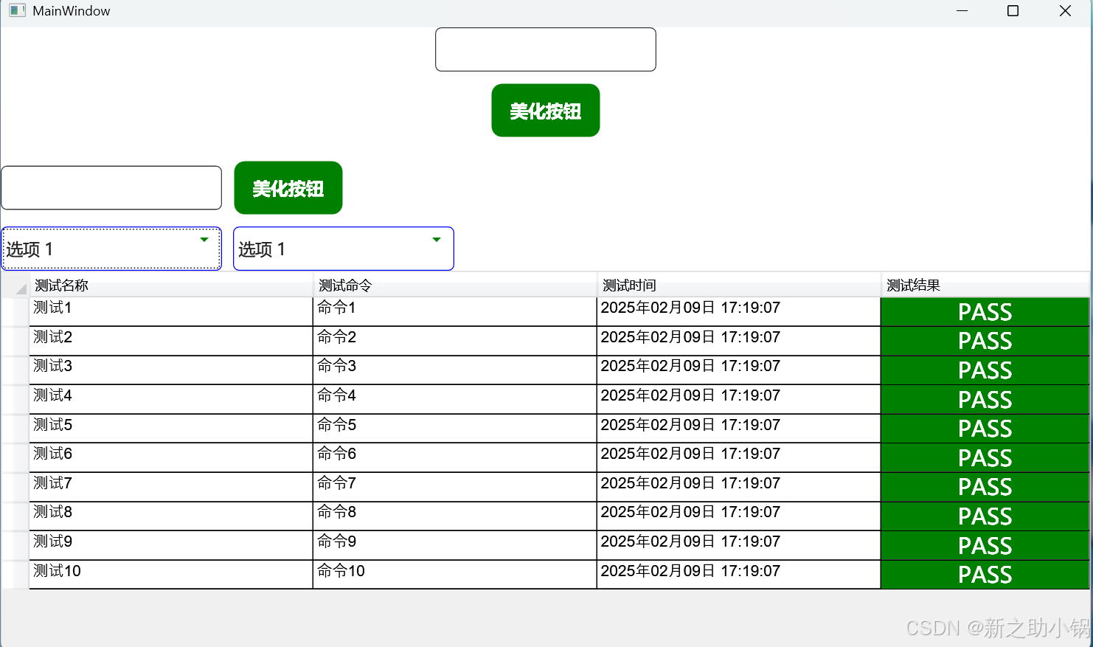Select the 命令2 command cell
The image size is (1093, 647).
[455, 341]
